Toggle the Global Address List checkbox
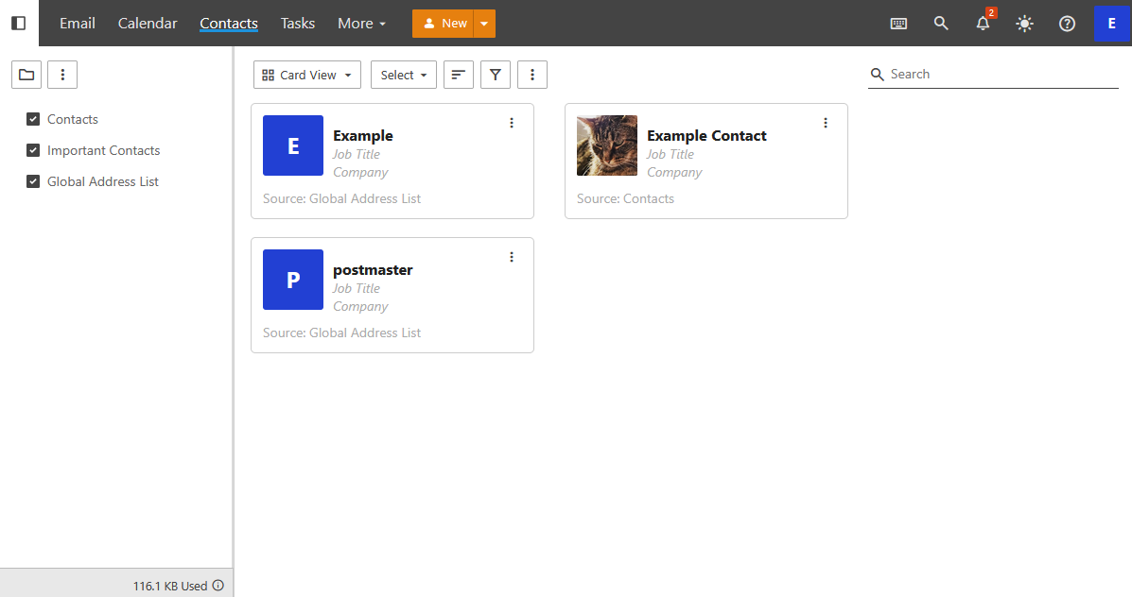 pyautogui.click(x=33, y=181)
